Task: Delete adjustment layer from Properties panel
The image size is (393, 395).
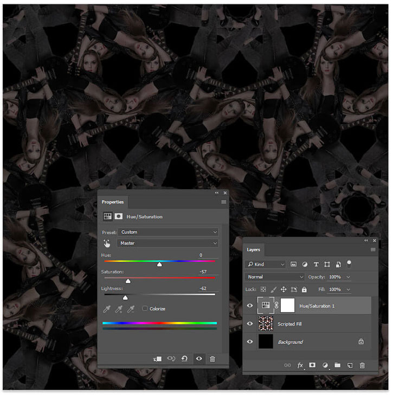Action: click(213, 360)
